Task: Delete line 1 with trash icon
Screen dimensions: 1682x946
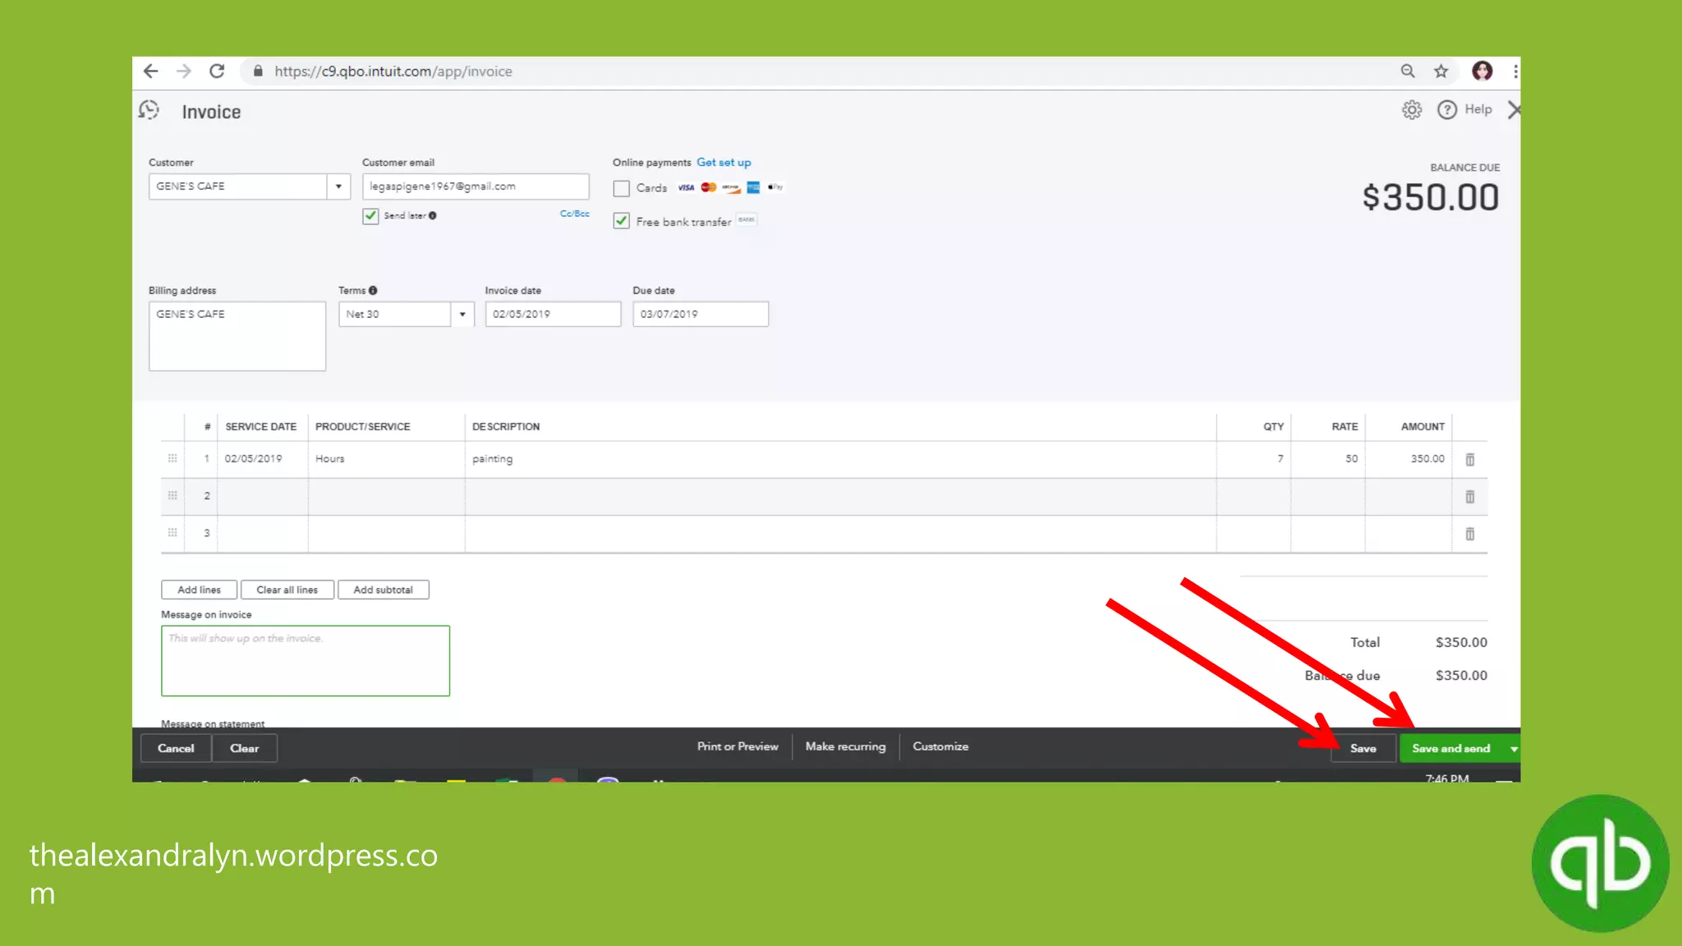Action: 1469,460
